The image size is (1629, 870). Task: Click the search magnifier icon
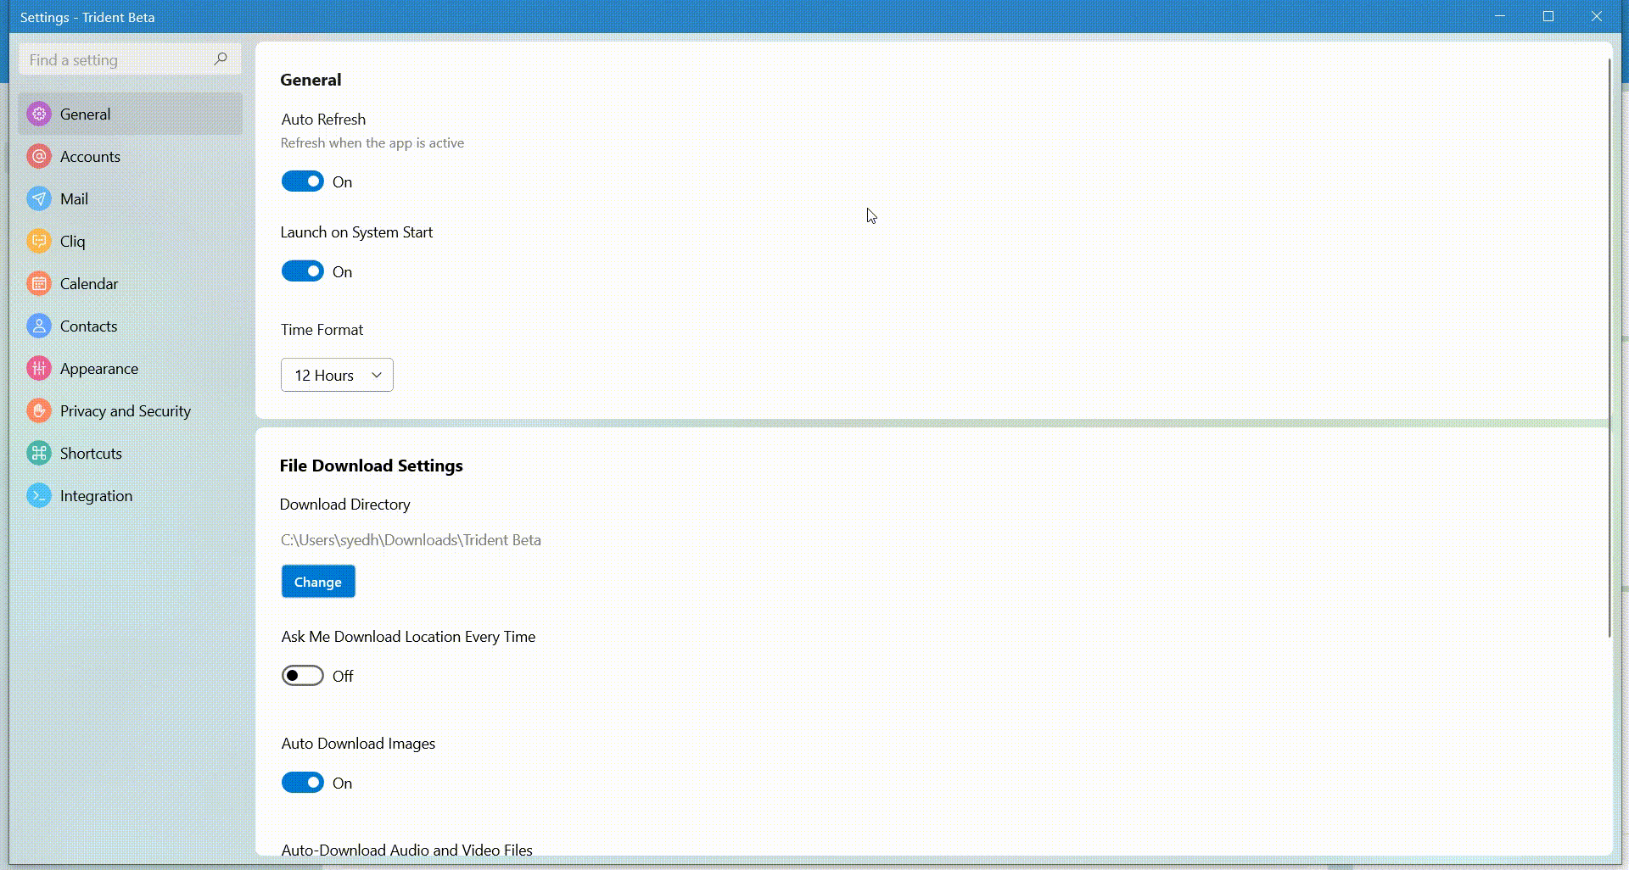click(221, 59)
